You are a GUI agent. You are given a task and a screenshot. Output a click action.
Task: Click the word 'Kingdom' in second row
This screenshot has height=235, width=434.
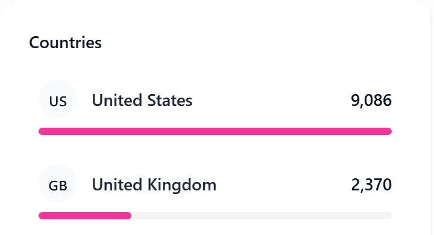pos(182,185)
